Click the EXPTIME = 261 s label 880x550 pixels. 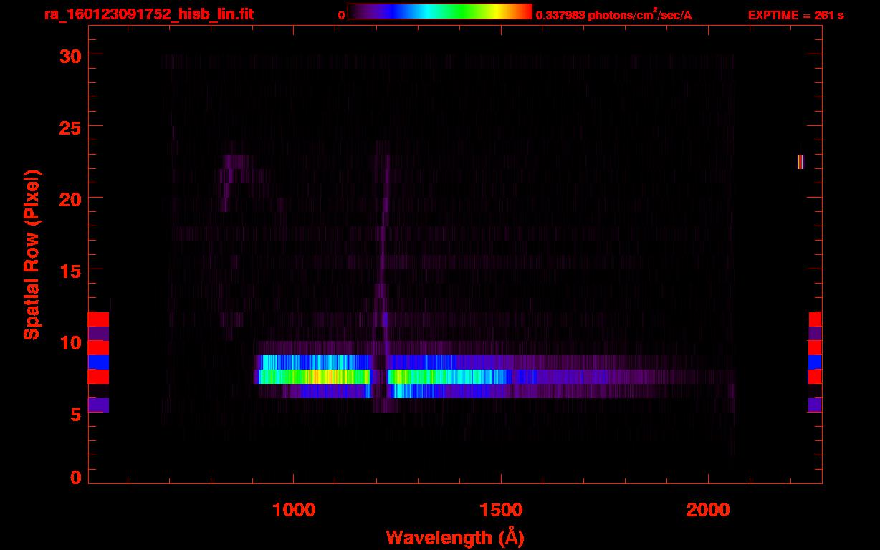pos(795,15)
